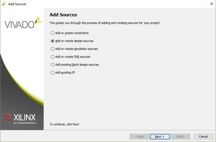The width and height of the screenshot is (216, 142).
Task: Select Add existing block design sources
Action: (75, 65)
